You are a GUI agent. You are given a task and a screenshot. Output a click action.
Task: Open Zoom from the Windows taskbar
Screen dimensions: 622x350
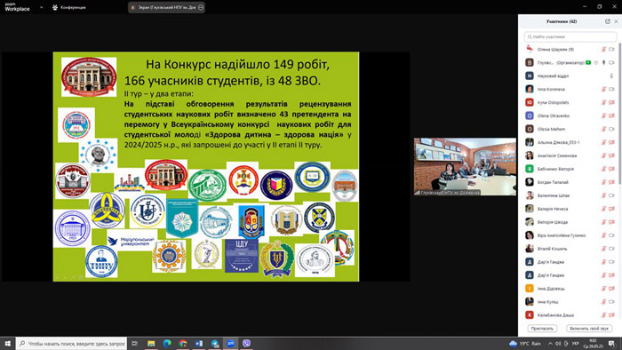pos(230,343)
